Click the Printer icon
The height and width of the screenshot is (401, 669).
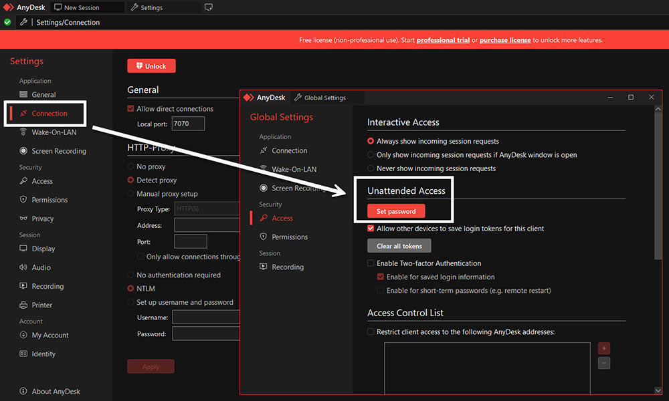click(x=23, y=305)
